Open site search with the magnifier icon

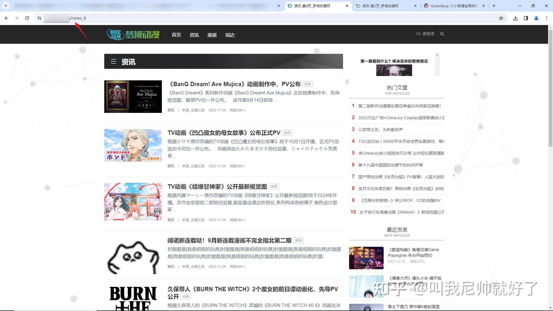tap(442, 34)
